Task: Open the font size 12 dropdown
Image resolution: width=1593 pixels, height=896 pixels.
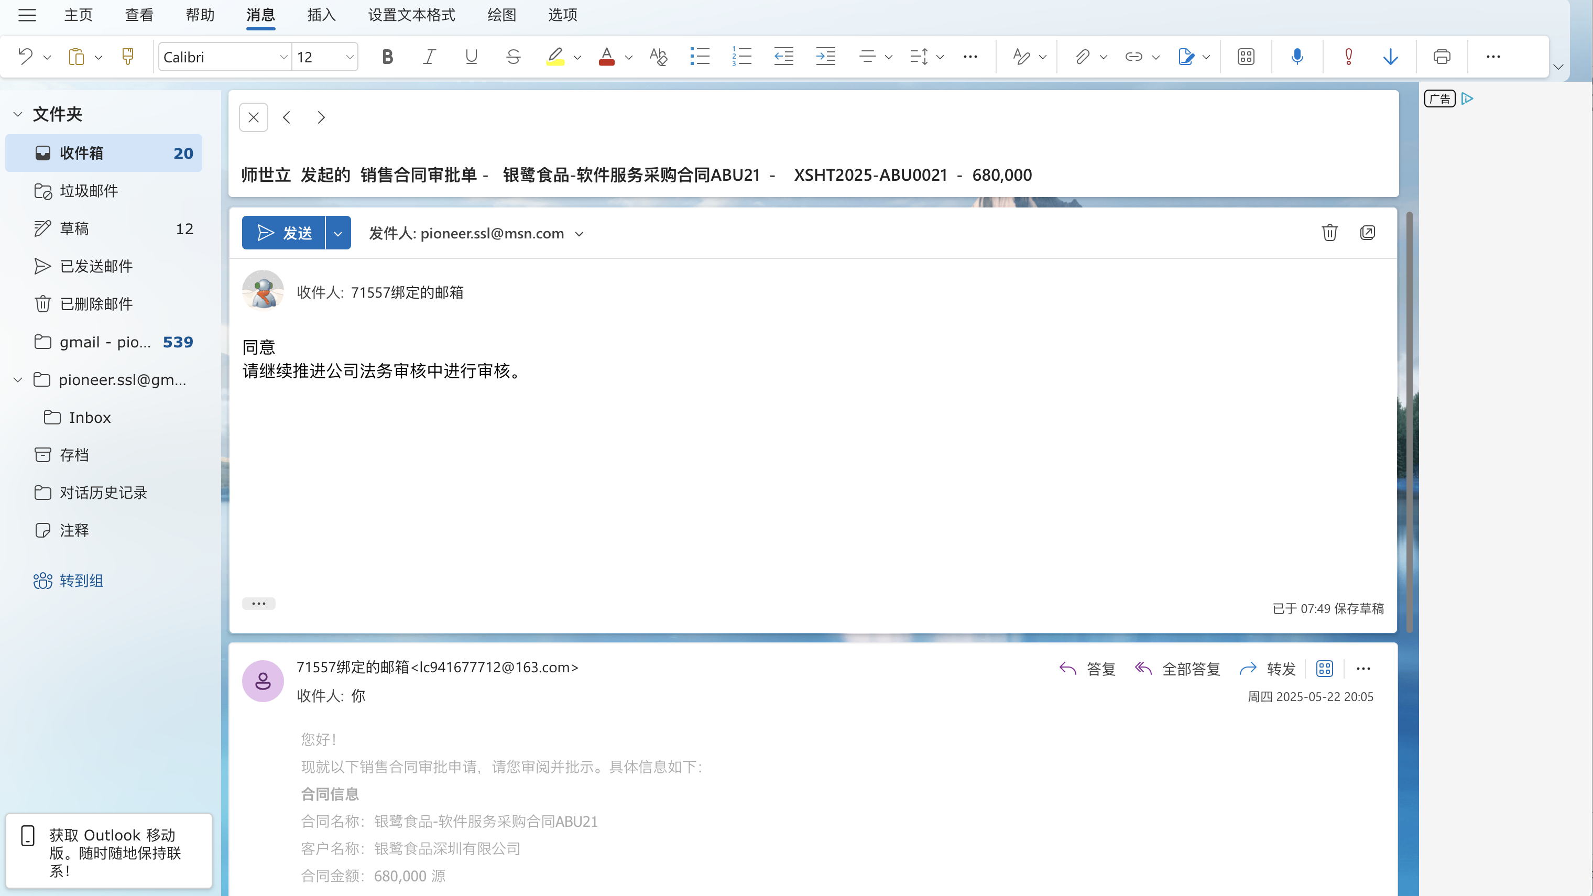Action: click(350, 57)
